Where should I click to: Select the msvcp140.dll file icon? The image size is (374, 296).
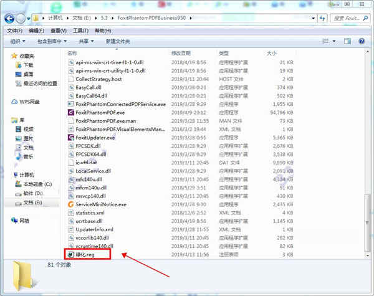click(x=71, y=196)
